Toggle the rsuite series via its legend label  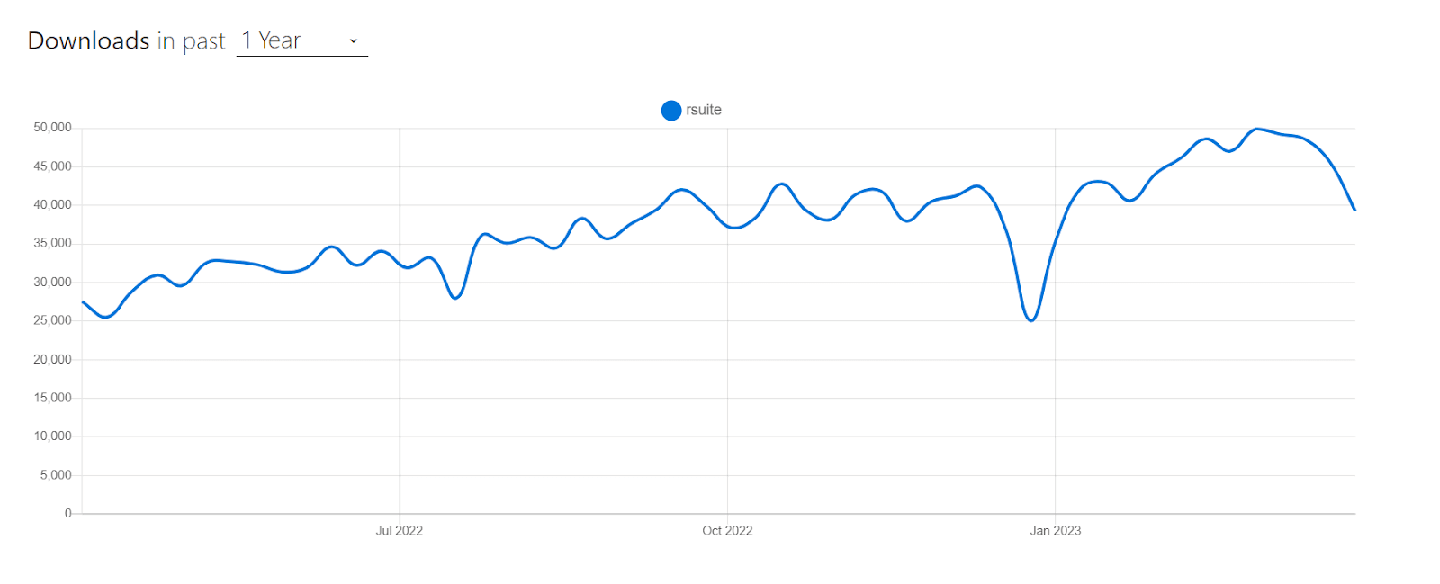[704, 110]
